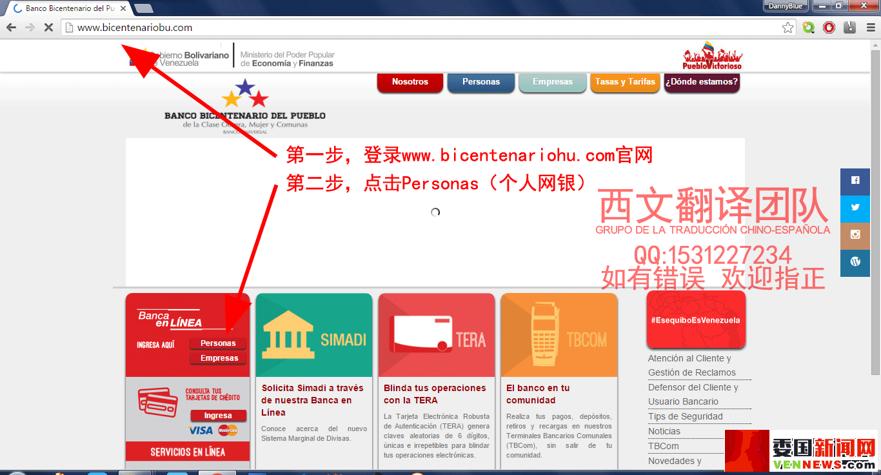Viewport: 881px width, 475px height.
Task: Open the Instagram social sidebar icon
Action: 855,236
